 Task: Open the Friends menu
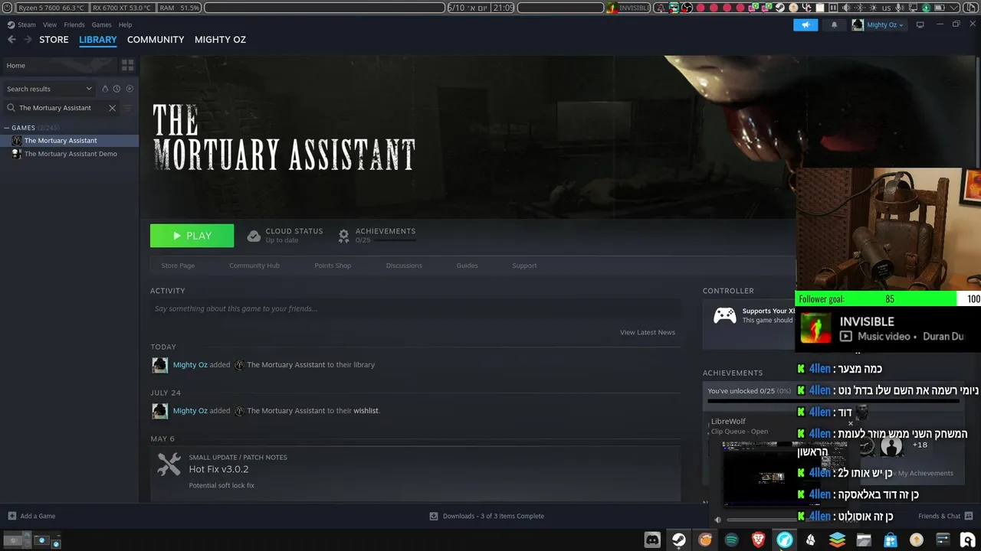click(x=74, y=24)
